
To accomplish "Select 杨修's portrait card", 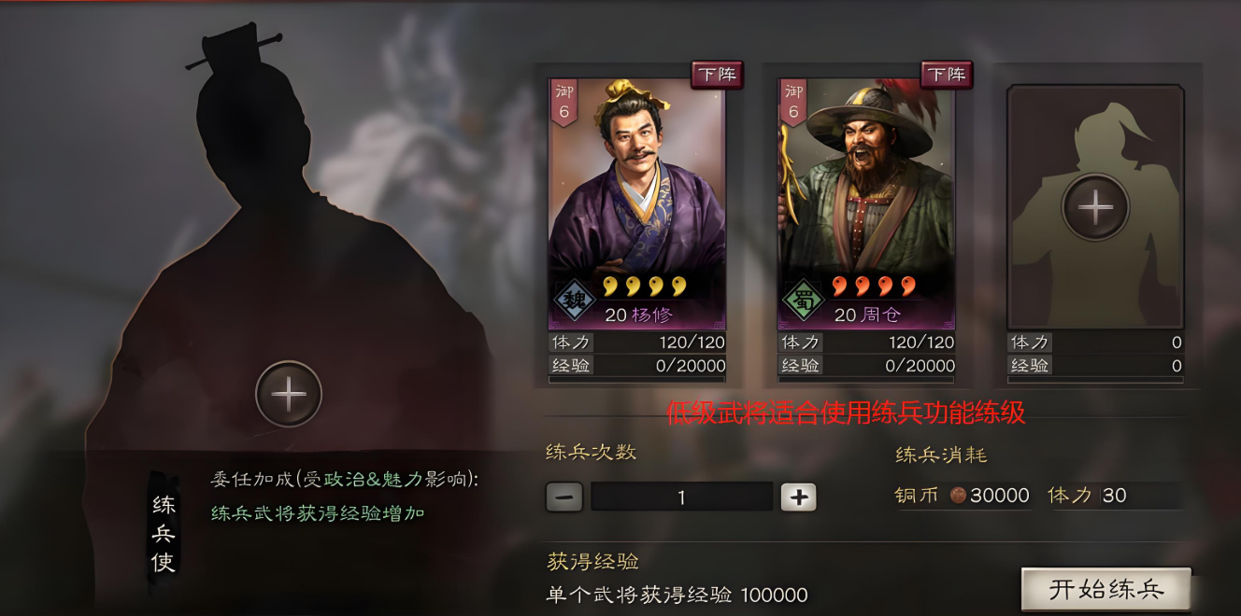I will tap(636, 203).
